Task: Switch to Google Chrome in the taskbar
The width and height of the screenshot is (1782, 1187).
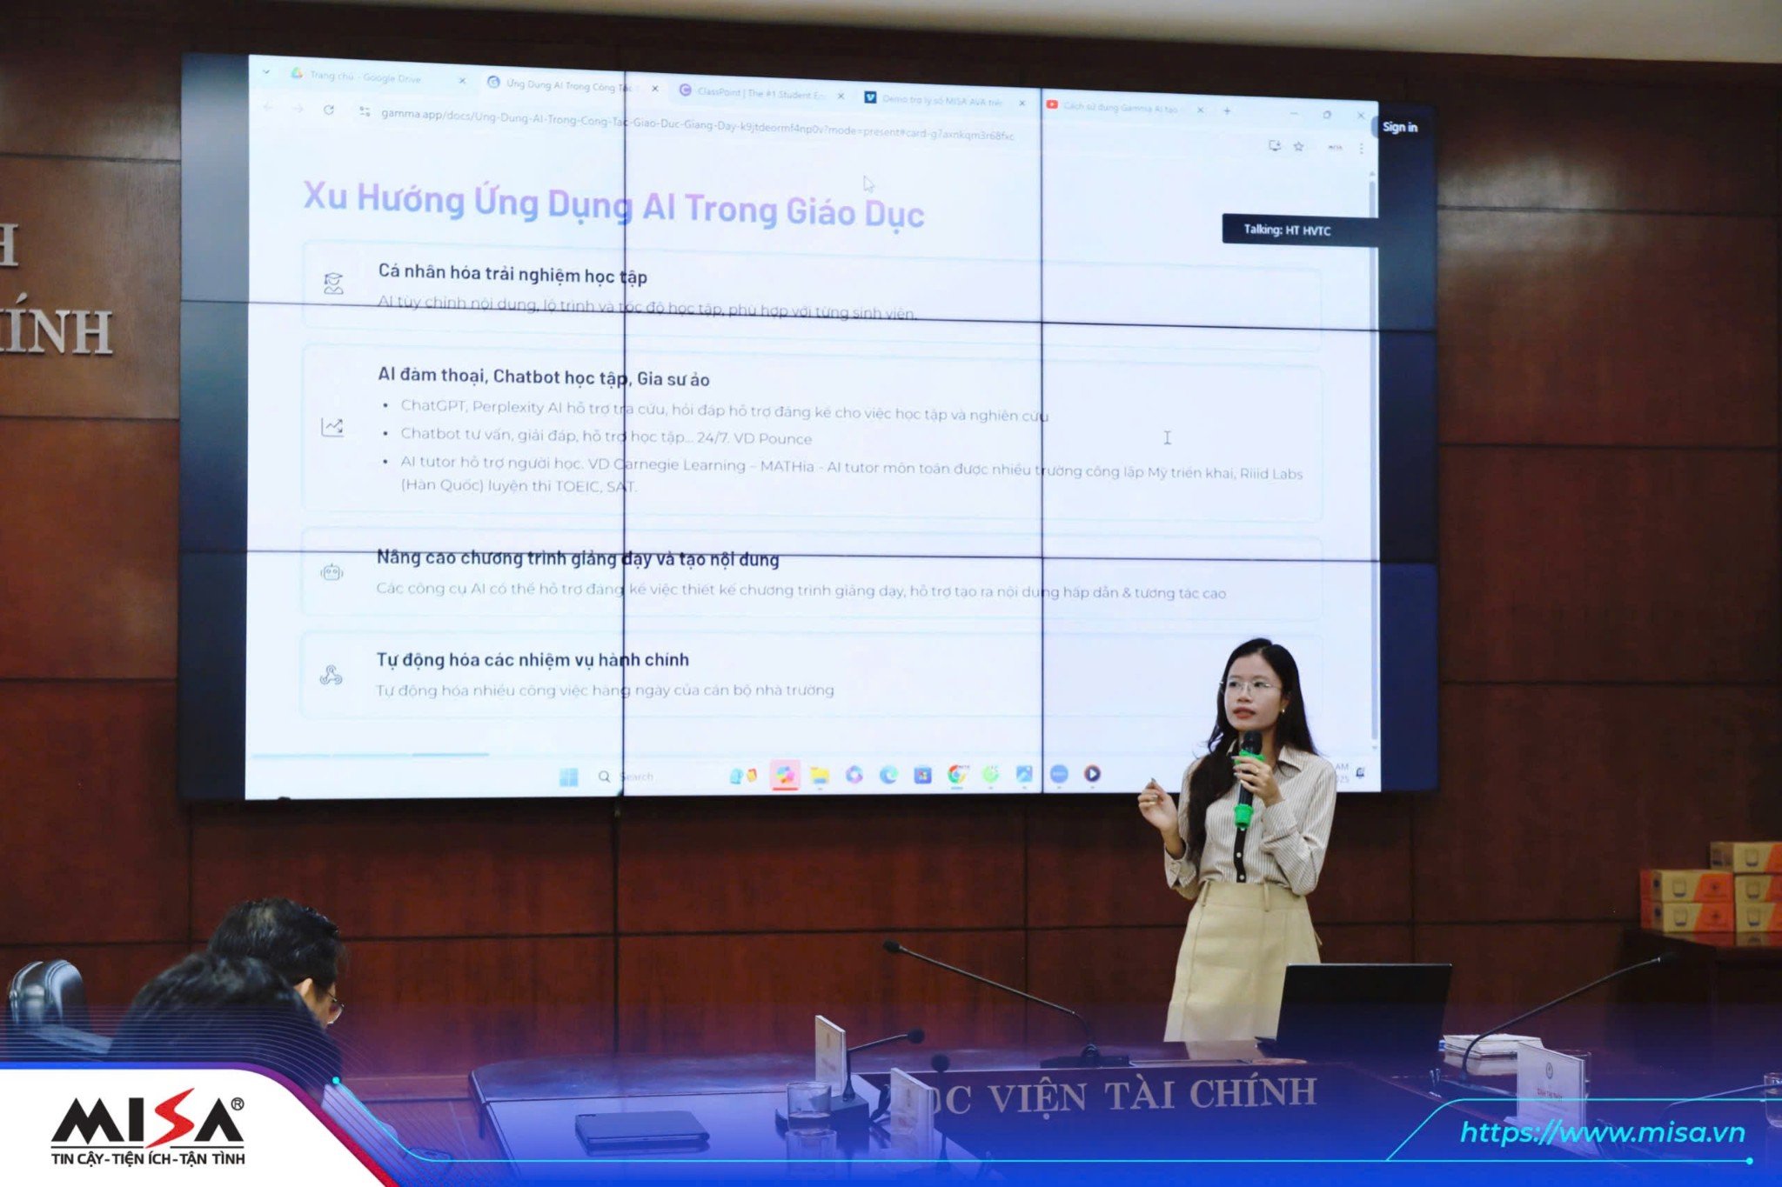Action: click(956, 773)
